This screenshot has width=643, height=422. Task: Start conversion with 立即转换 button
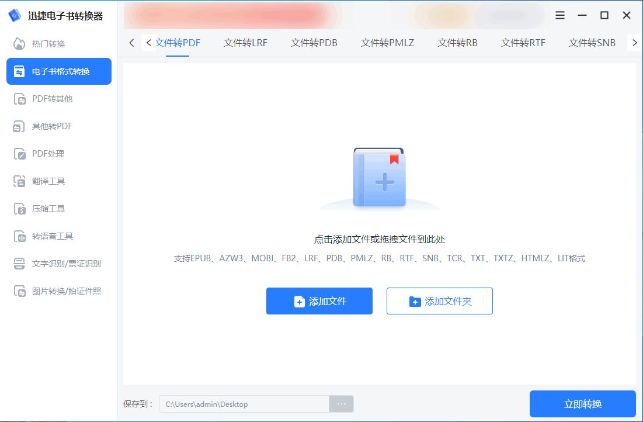(583, 404)
